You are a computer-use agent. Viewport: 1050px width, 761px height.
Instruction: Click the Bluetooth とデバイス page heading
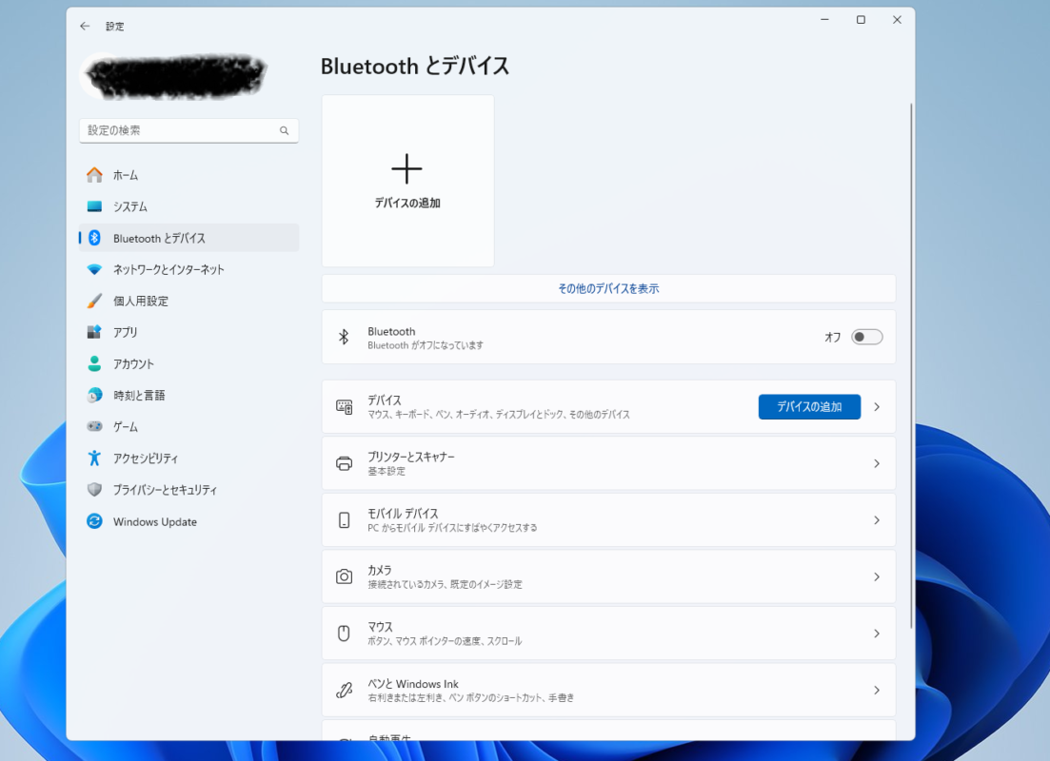(x=414, y=67)
